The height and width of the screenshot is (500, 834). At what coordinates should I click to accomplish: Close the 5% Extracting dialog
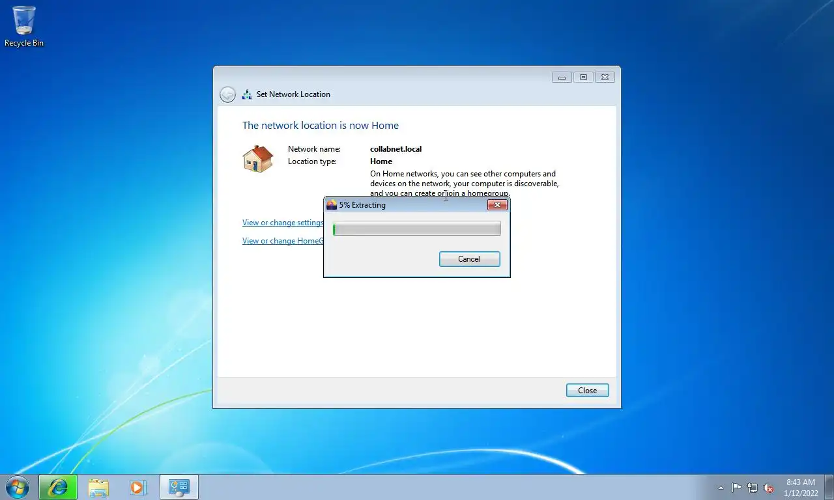tap(497, 205)
